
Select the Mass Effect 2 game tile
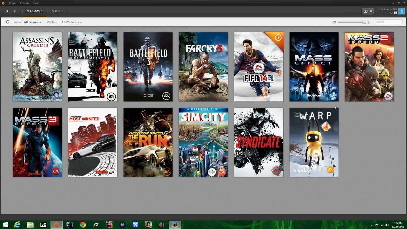tap(369, 67)
